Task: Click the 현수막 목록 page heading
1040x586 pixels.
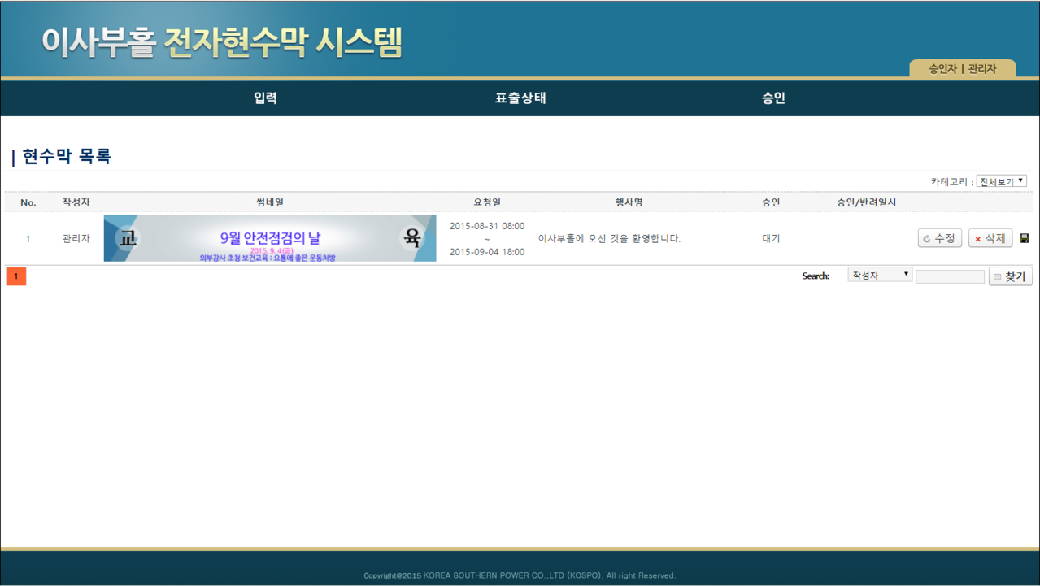Action: point(66,157)
